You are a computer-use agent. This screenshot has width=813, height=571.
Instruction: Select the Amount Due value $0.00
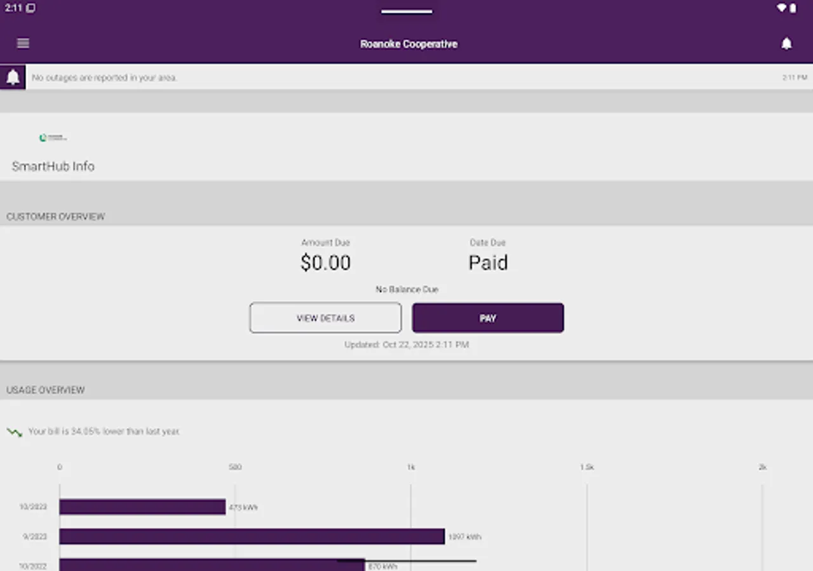pyautogui.click(x=326, y=262)
